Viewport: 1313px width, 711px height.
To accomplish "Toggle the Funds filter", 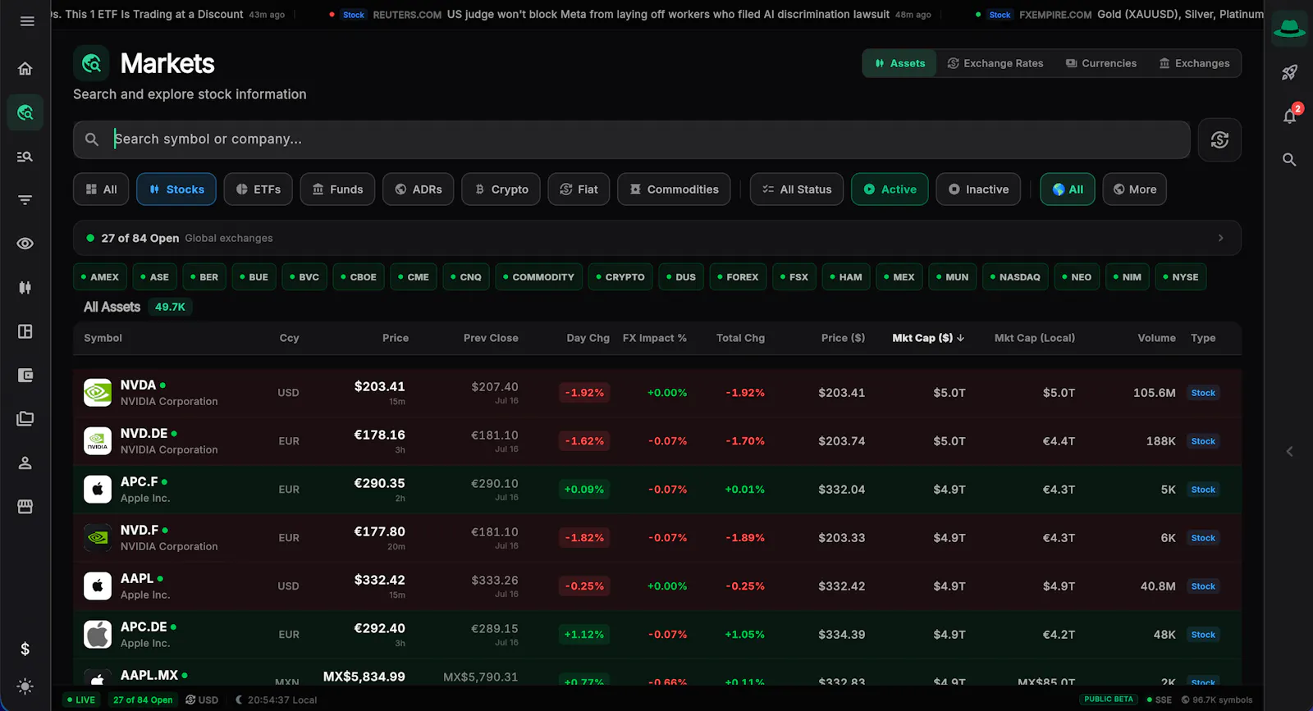I will click(x=337, y=189).
